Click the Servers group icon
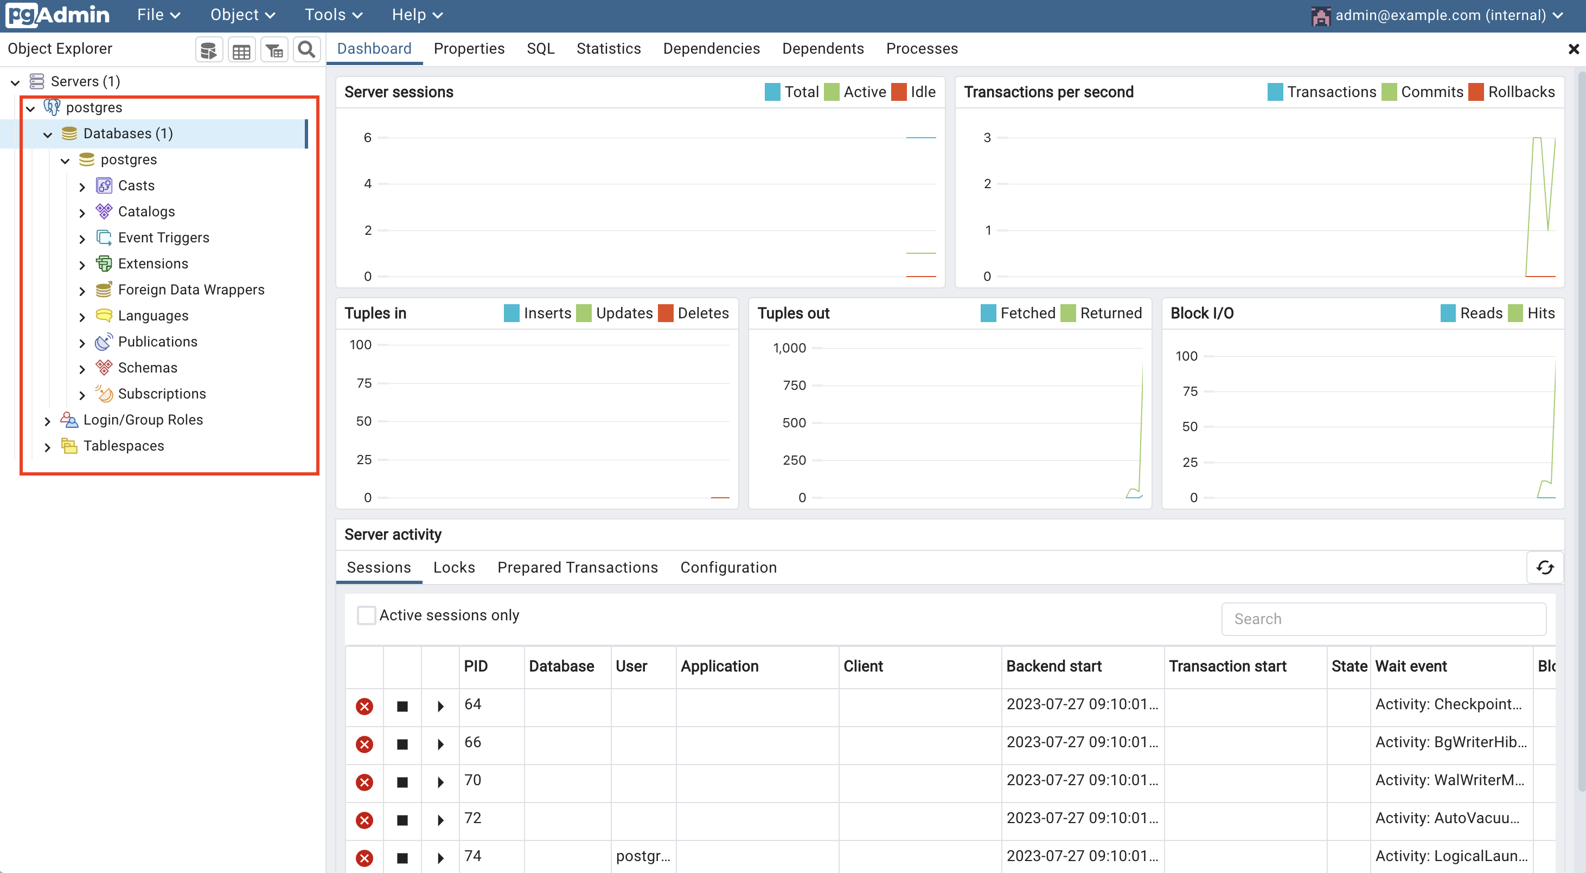 37,81
